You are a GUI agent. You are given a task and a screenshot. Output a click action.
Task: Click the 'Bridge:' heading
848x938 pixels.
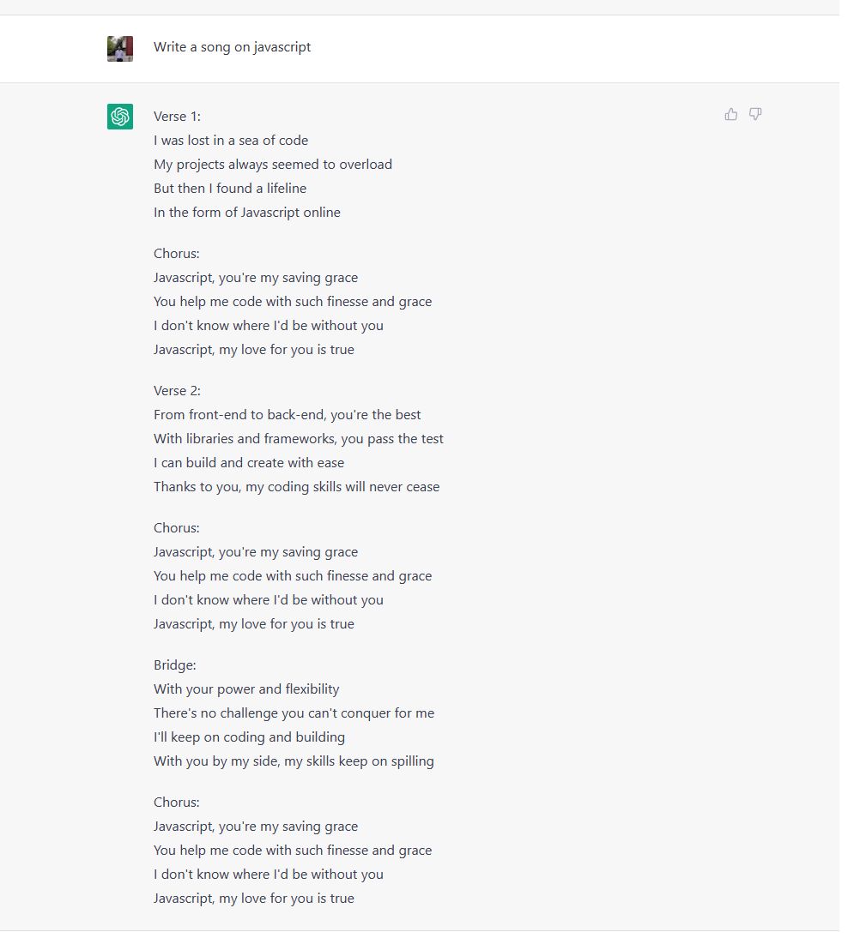coord(177,671)
